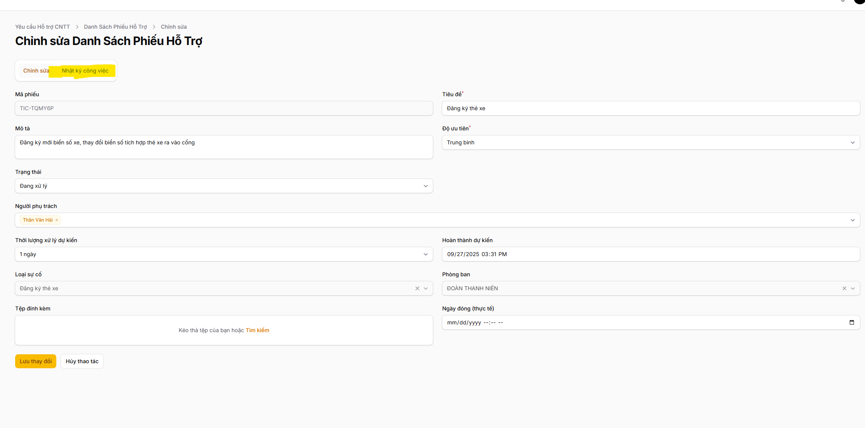
Task: Open the Trạng thái dropdown
Action: point(426,186)
